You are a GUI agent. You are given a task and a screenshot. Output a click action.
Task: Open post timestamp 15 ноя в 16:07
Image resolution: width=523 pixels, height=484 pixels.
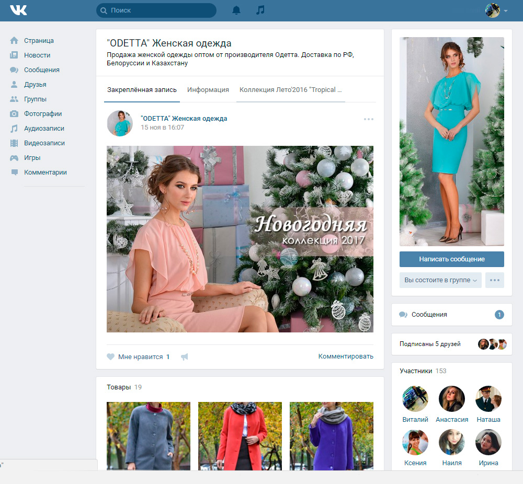[x=162, y=128]
